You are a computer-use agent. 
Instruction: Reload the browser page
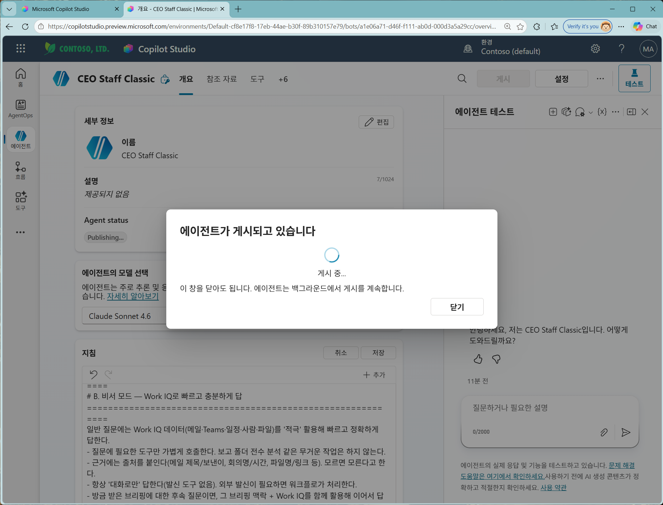click(25, 26)
